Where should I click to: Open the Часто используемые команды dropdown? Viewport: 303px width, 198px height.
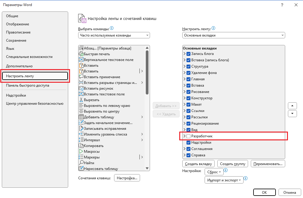tap(114, 35)
